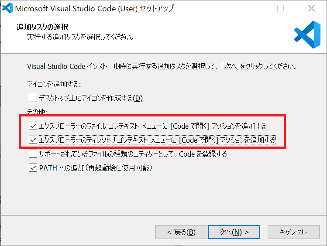The width and height of the screenshot is (327, 246).
Task: Go back with the 戻る(B) button
Action: 181,232
